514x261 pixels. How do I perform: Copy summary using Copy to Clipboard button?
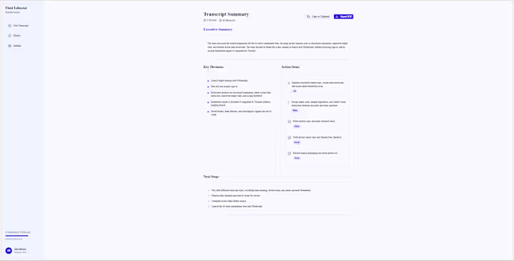[x=318, y=17]
